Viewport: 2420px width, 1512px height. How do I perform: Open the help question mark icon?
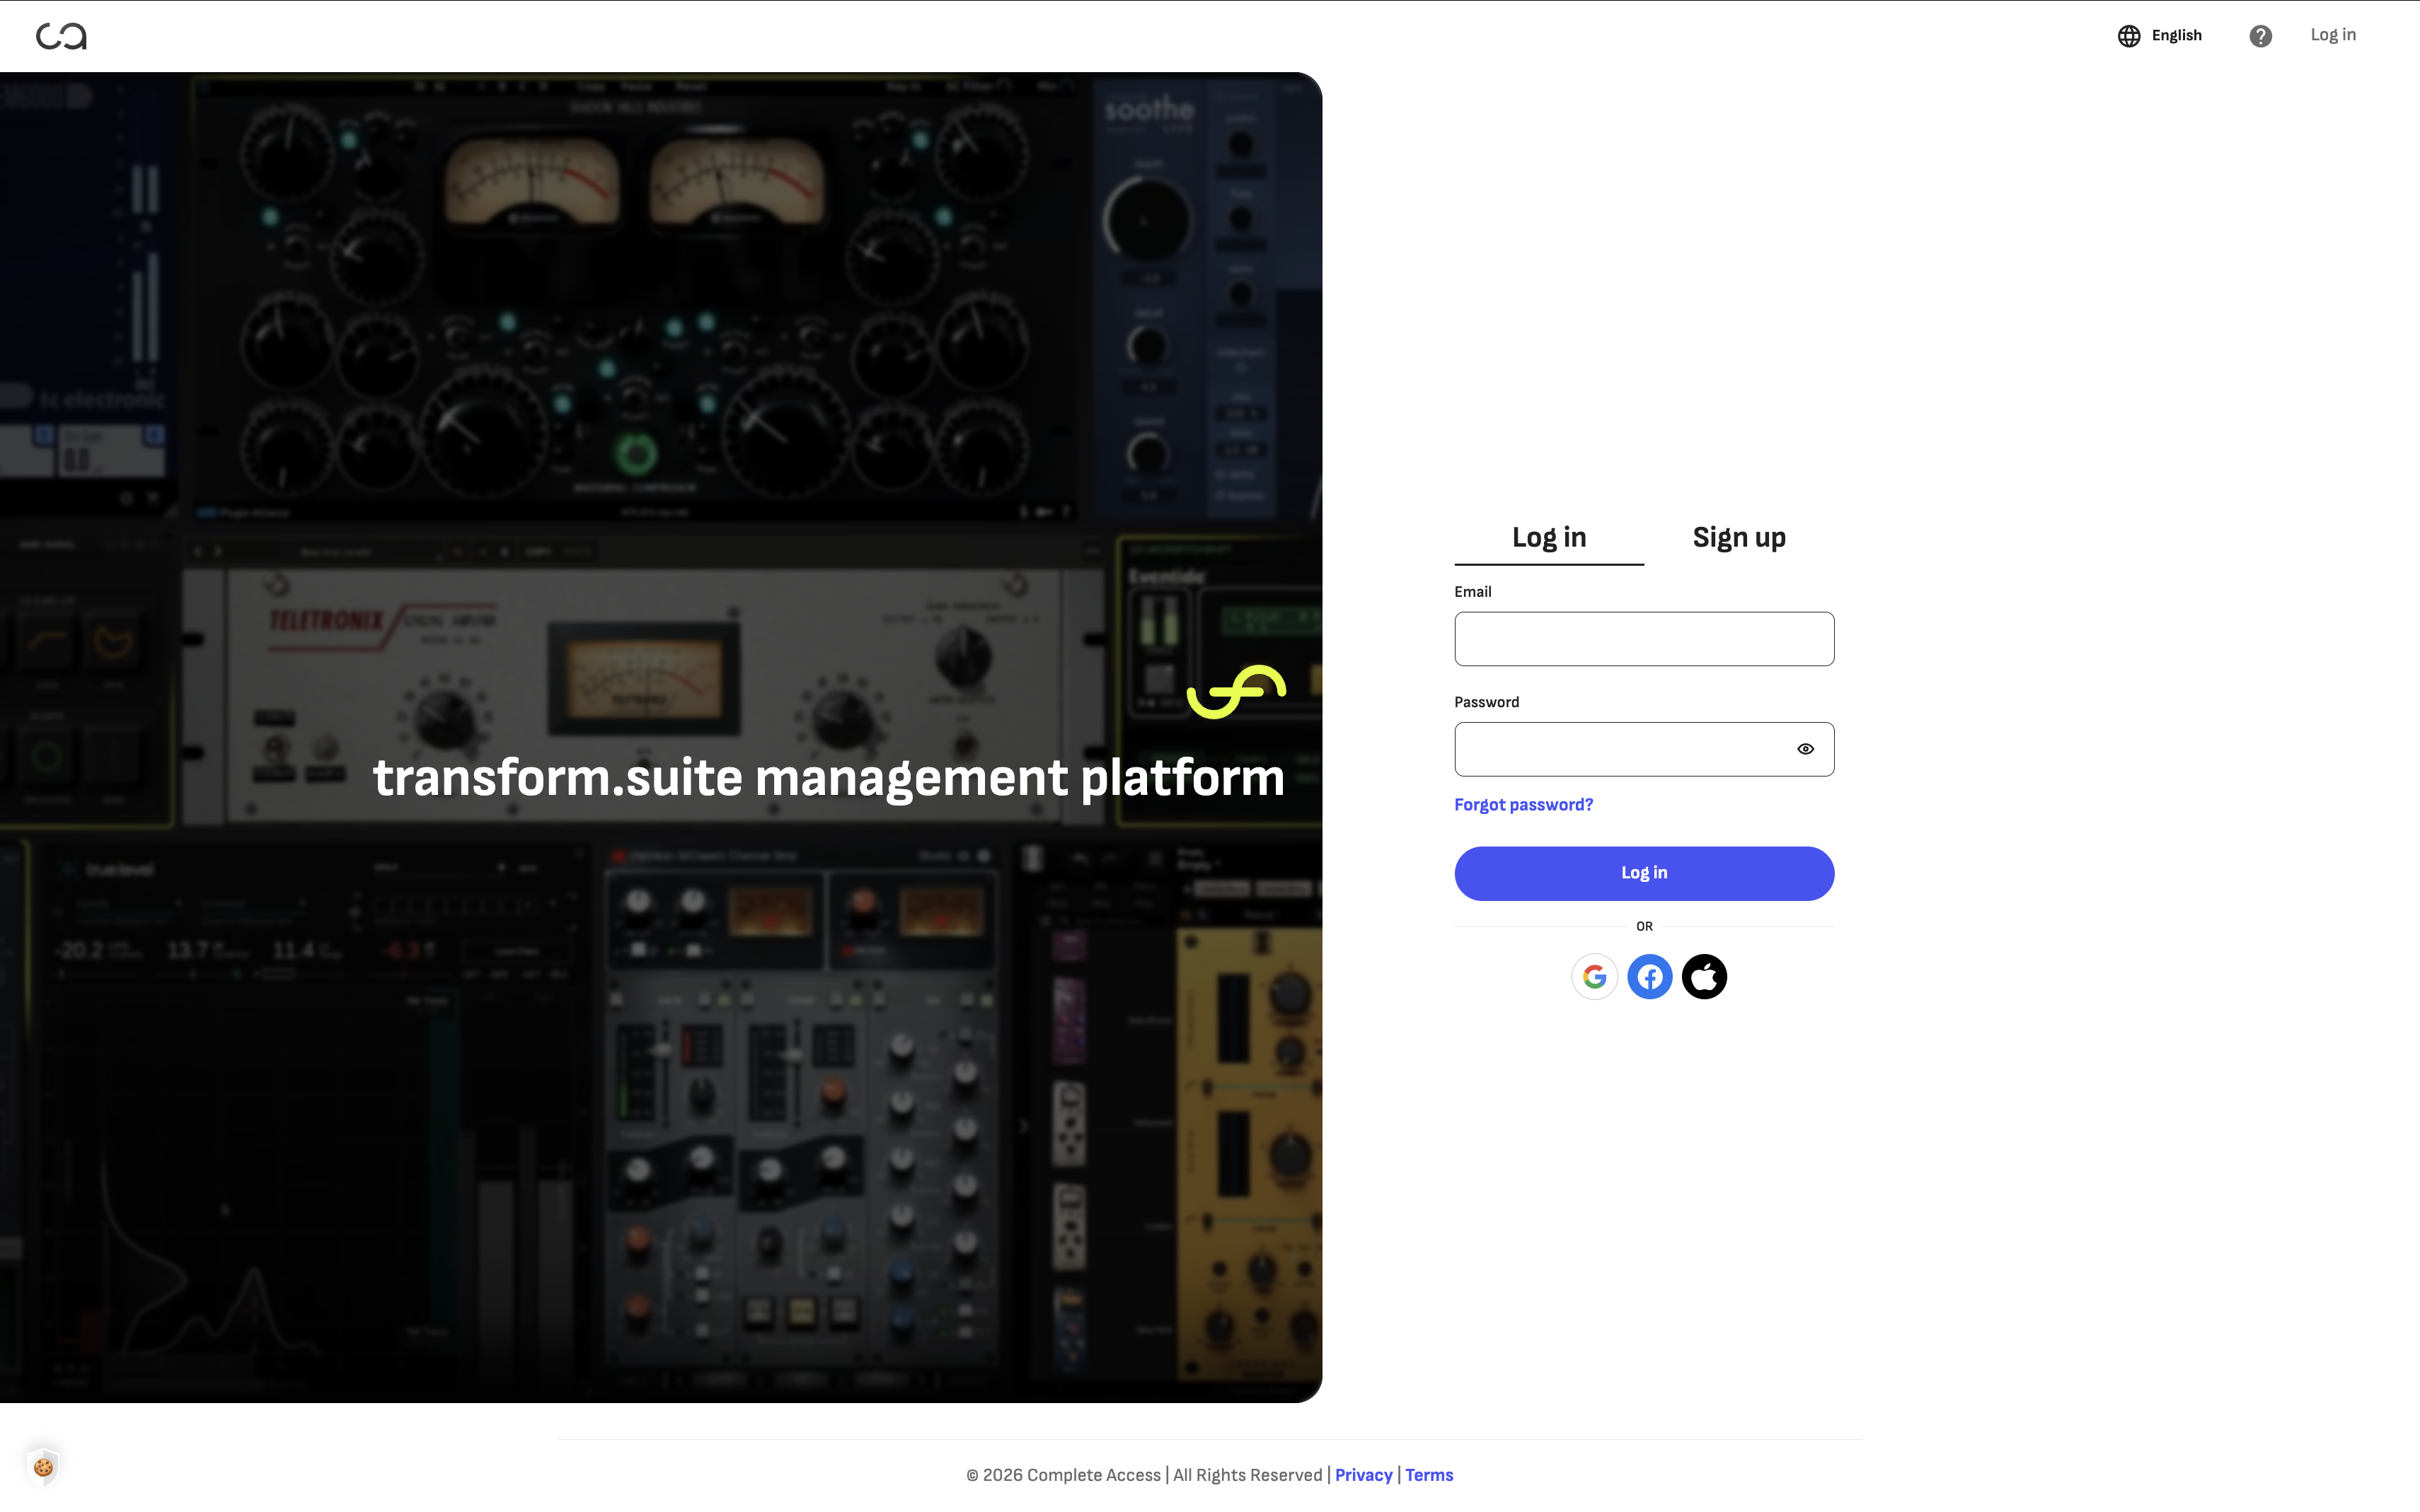click(x=2260, y=36)
